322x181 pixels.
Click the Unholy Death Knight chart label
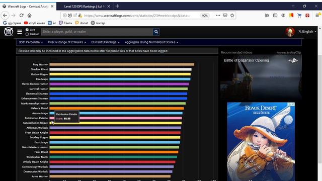(35, 162)
